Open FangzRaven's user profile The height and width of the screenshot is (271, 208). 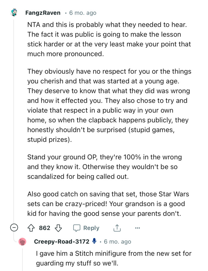click(x=43, y=13)
